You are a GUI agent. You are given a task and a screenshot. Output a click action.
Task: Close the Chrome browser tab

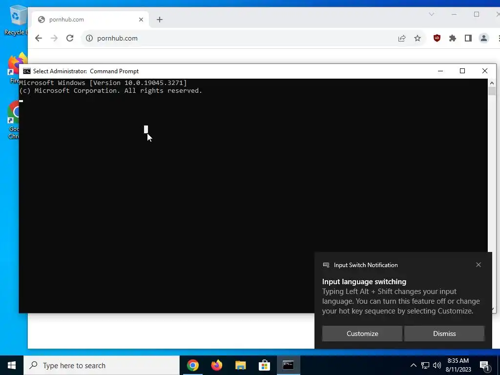coord(141,20)
